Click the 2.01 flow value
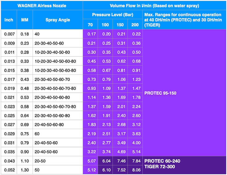The image size is (227, 175). [120, 106]
